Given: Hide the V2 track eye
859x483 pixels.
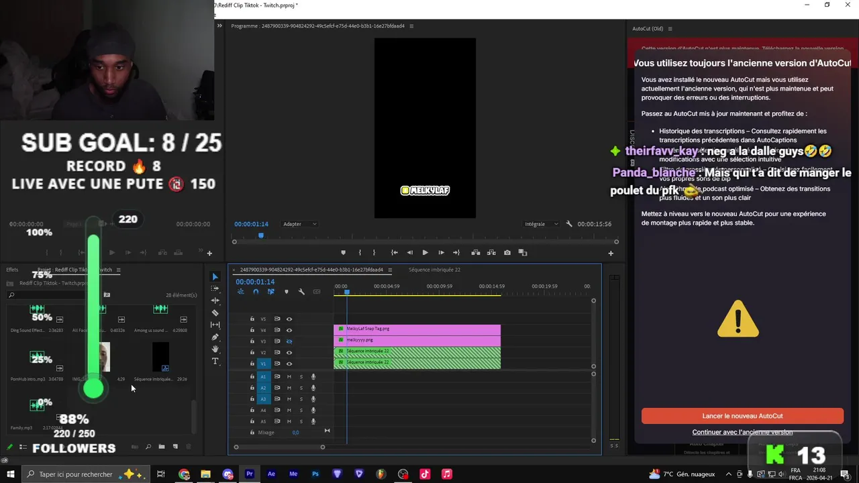Looking at the screenshot, I should 289,352.
